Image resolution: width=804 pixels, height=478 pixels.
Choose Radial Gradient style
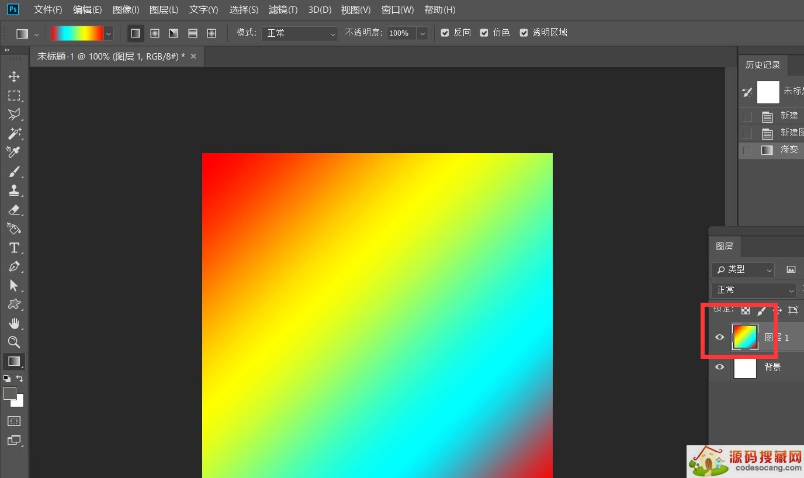[x=155, y=33]
